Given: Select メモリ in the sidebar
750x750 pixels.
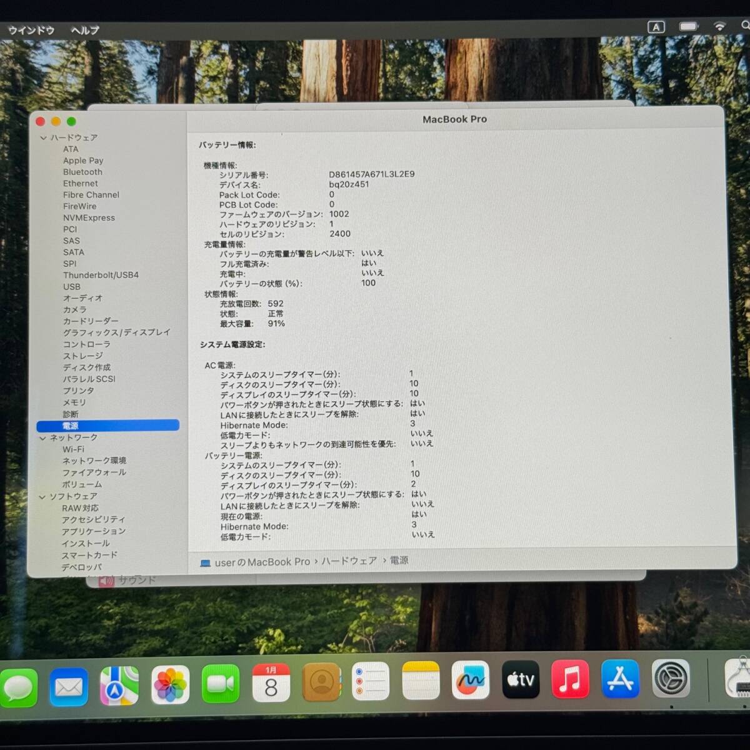Looking at the screenshot, I should (74, 402).
